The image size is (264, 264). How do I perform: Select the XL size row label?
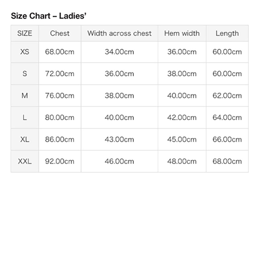[25, 139]
